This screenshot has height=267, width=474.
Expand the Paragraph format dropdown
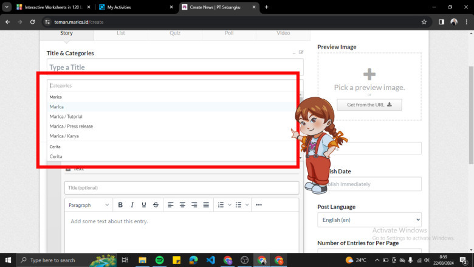pyautogui.click(x=89, y=205)
